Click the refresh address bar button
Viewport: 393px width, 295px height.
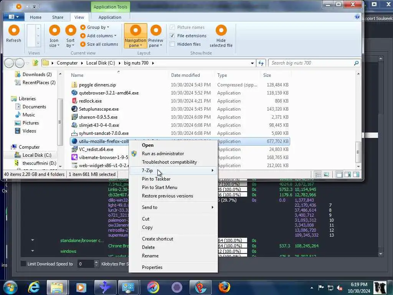[261, 63]
